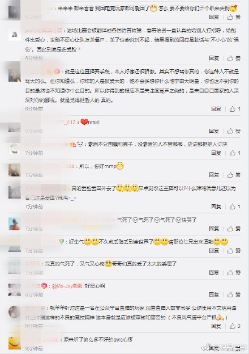249x354 pixels.
Task: Thumbs-up the 素质不分国籍 comment
Action: pos(235,153)
